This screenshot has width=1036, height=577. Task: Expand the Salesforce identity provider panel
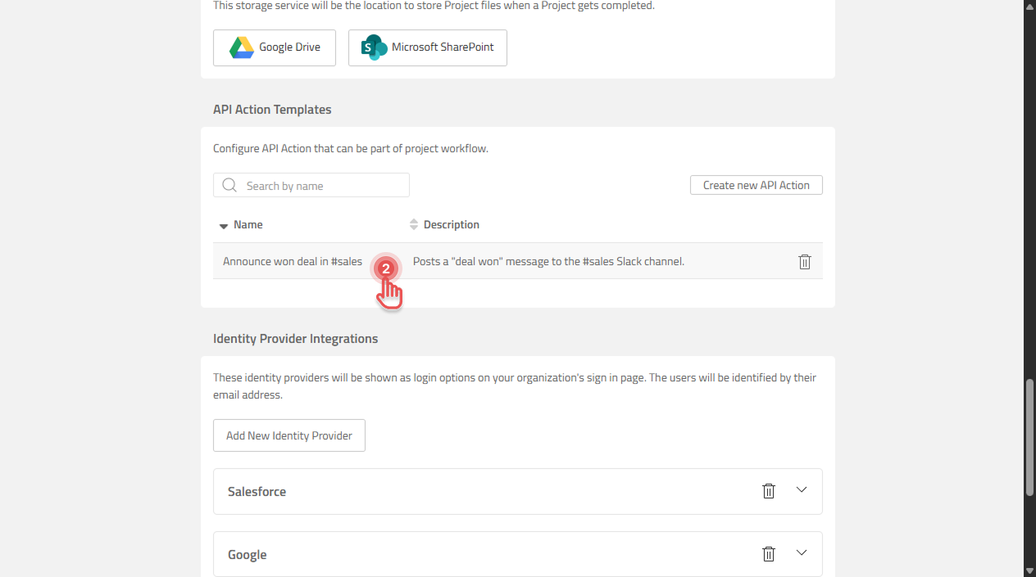pyautogui.click(x=802, y=490)
